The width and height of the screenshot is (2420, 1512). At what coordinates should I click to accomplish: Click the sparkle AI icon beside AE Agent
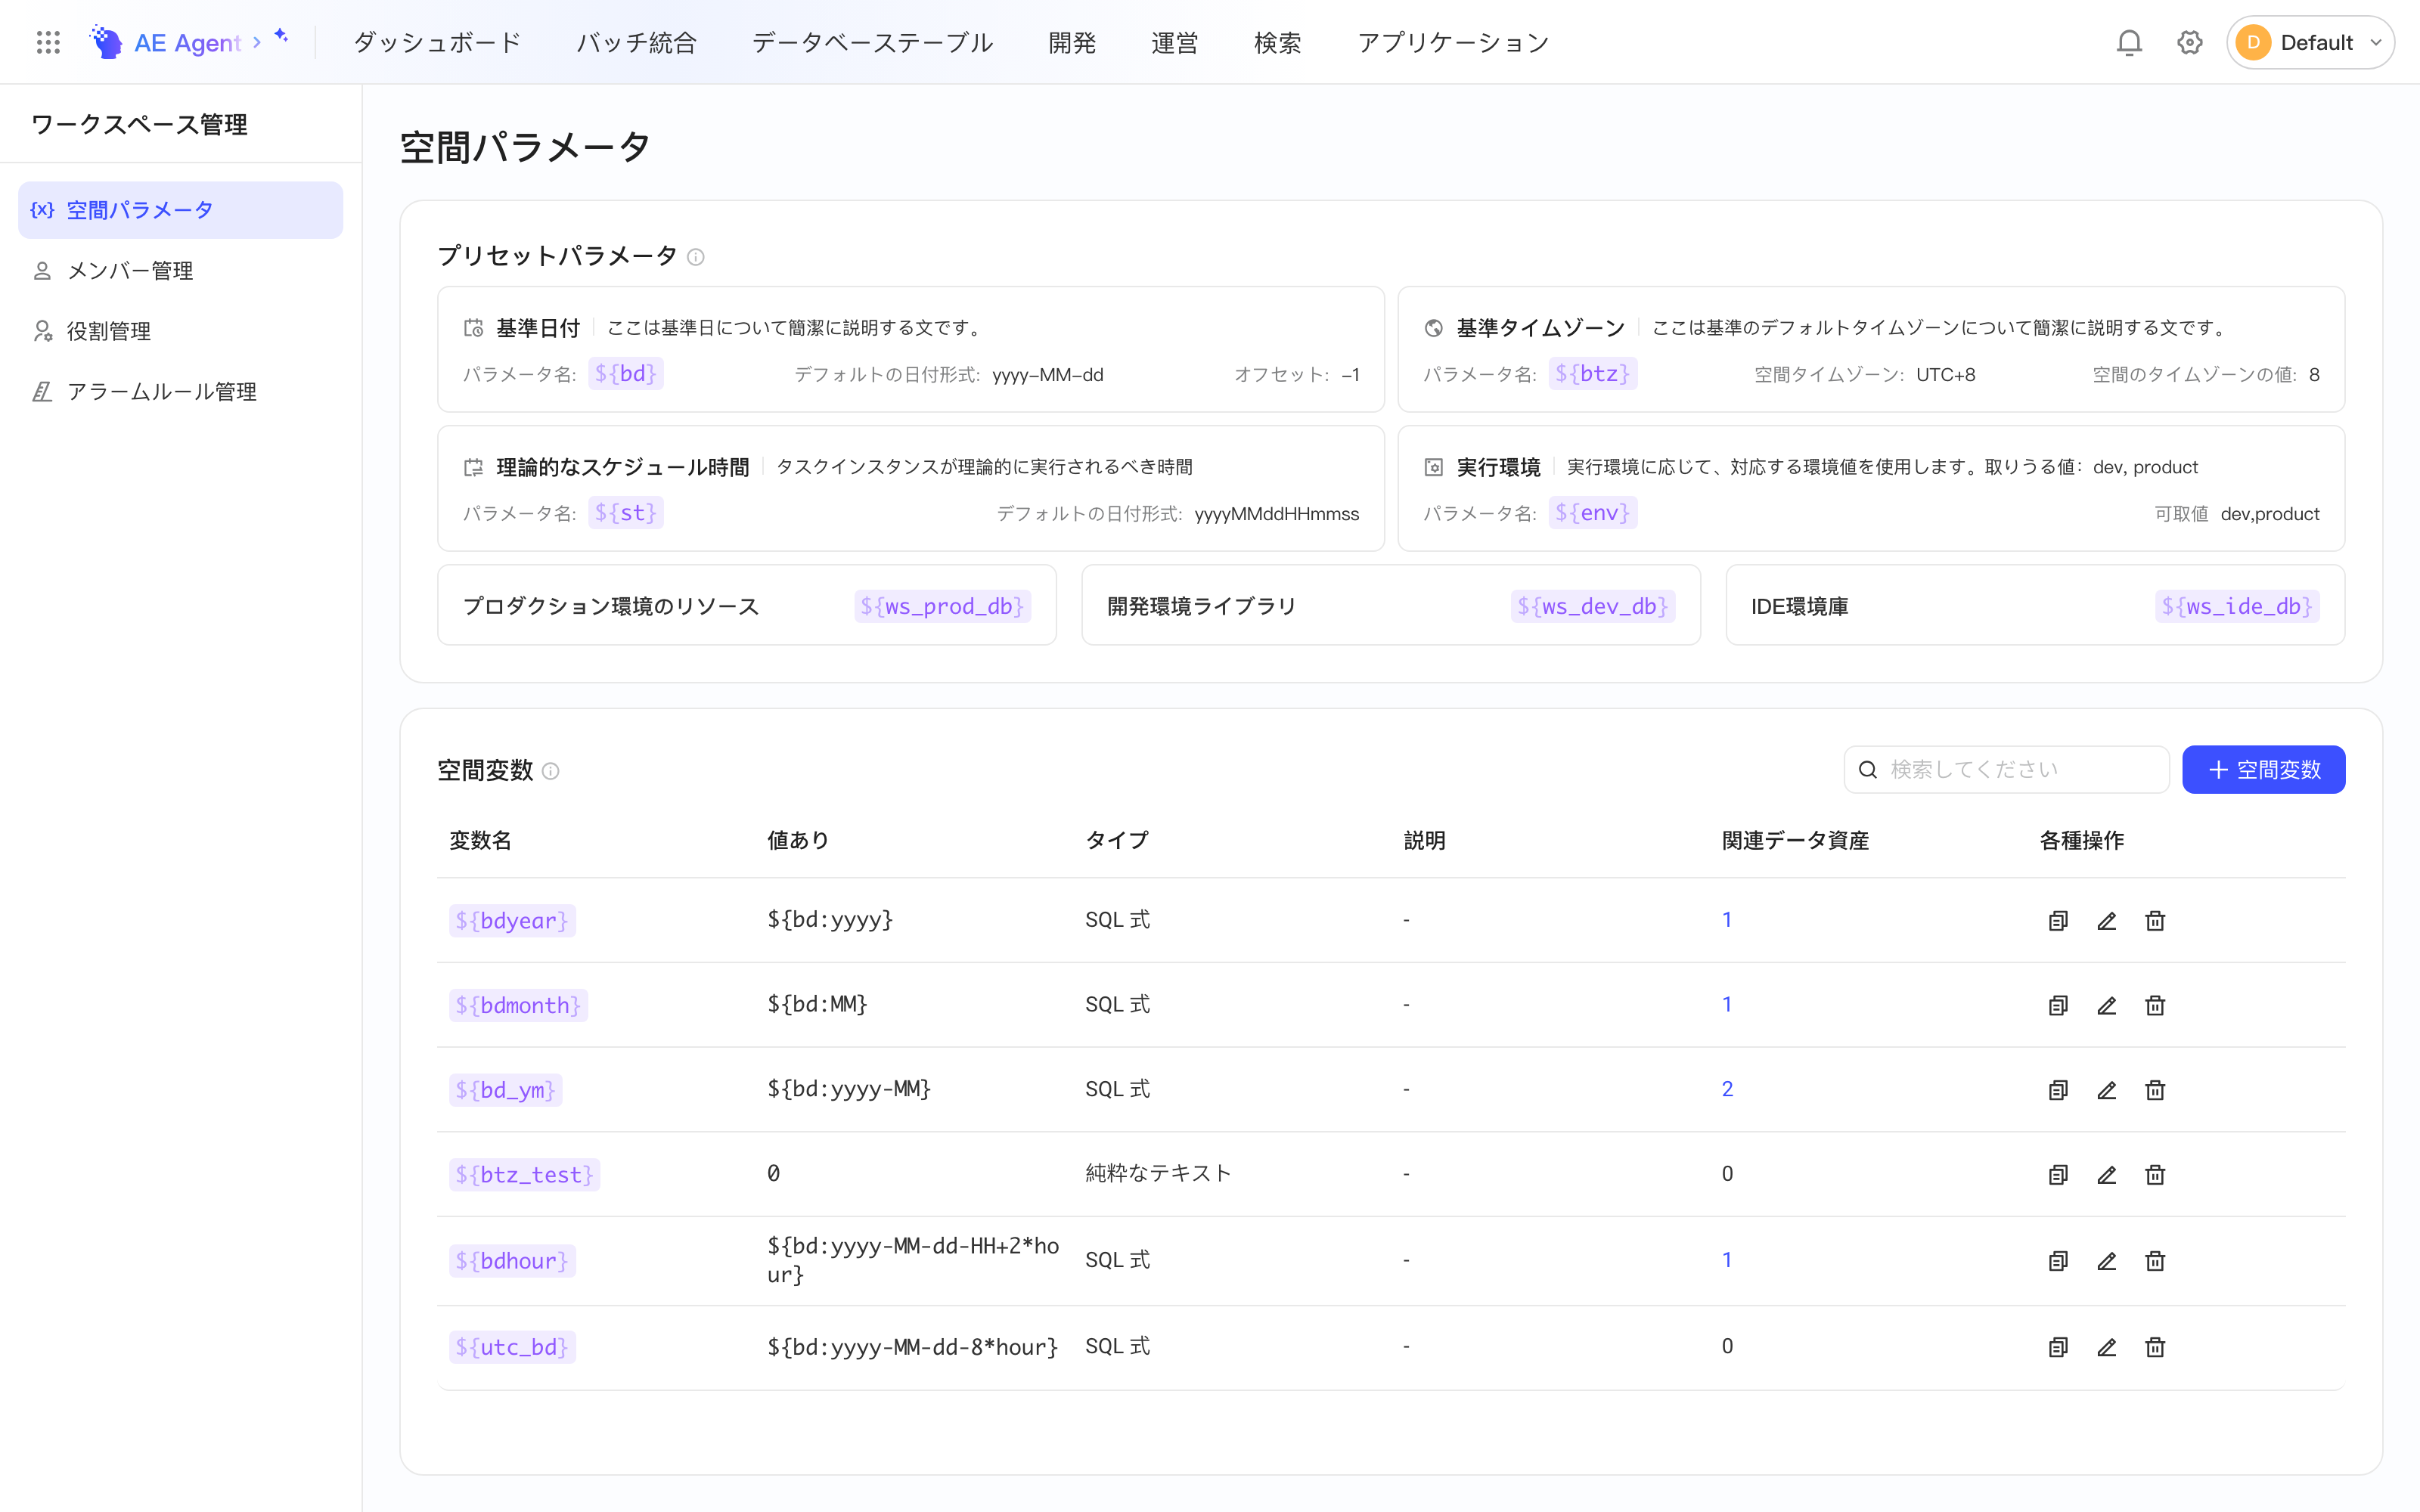tap(282, 36)
